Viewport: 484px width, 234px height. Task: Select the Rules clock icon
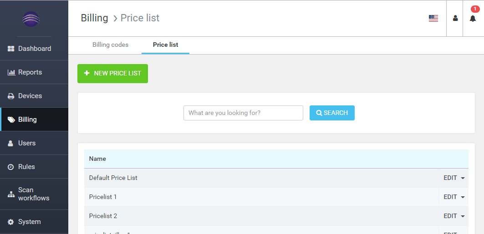[11, 167]
